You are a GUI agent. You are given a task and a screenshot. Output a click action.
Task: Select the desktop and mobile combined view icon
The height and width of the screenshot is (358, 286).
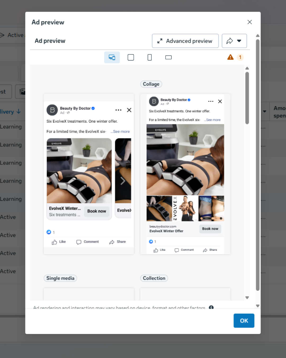112,57
